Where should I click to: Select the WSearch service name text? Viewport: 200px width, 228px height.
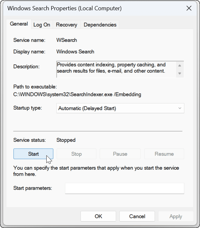click(66, 40)
